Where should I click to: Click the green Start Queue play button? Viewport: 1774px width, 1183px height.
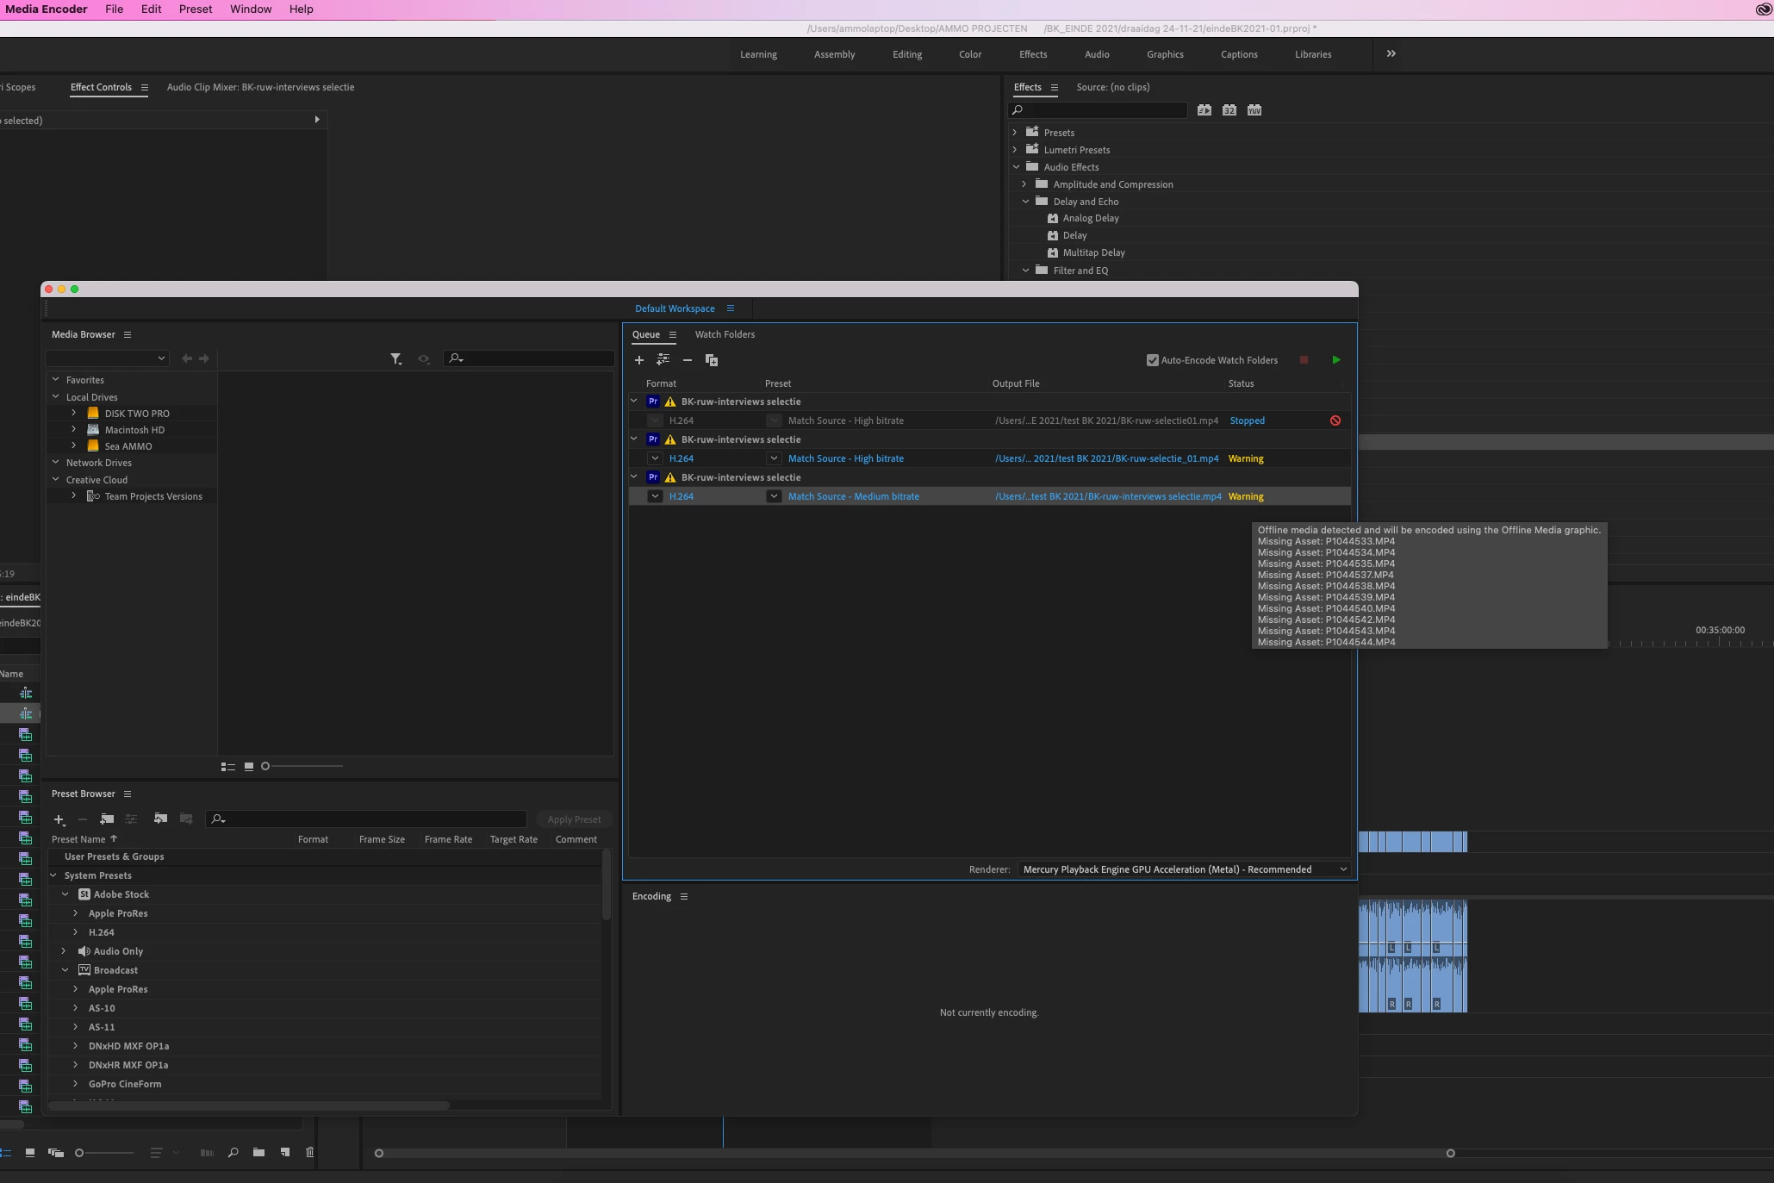pyautogui.click(x=1335, y=360)
